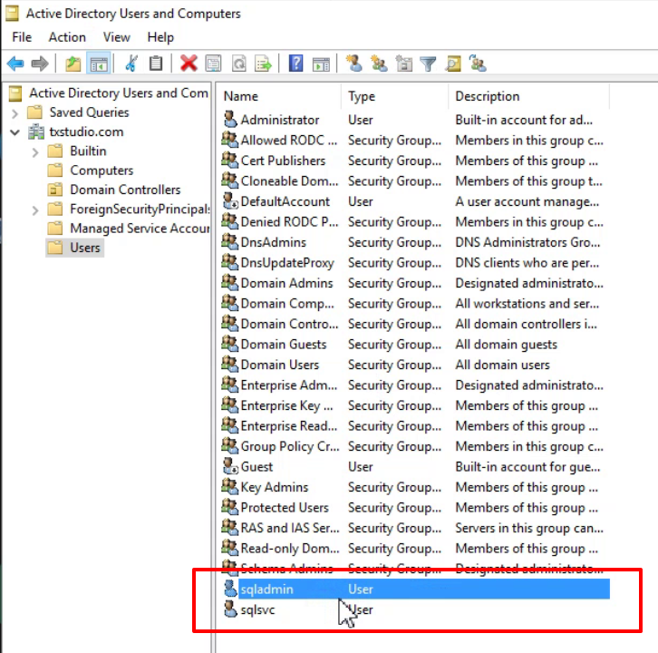Select the Cert Publishers group
The image size is (658, 653).
[x=284, y=161]
